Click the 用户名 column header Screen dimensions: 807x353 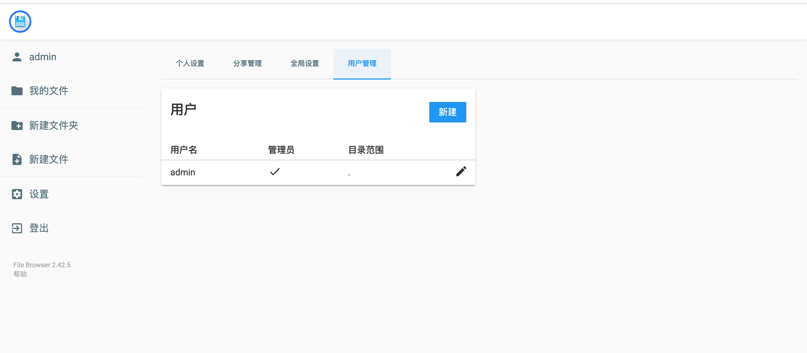coord(184,150)
